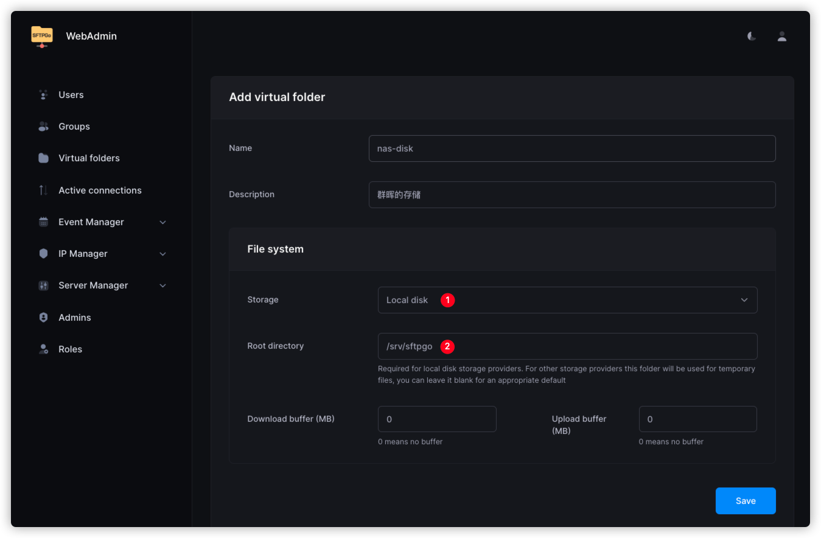
Task: Click the IP Manager shield icon
Action: (43, 254)
